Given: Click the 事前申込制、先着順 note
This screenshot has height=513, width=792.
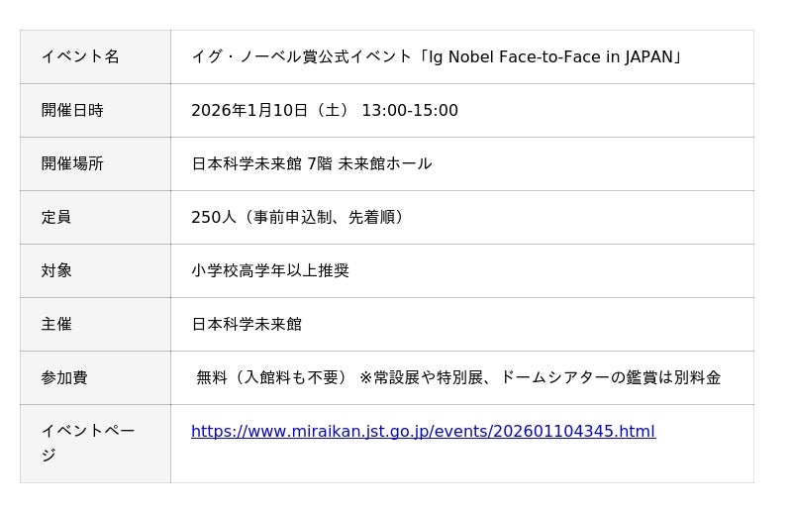Looking at the screenshot, I should click(323, 217).
